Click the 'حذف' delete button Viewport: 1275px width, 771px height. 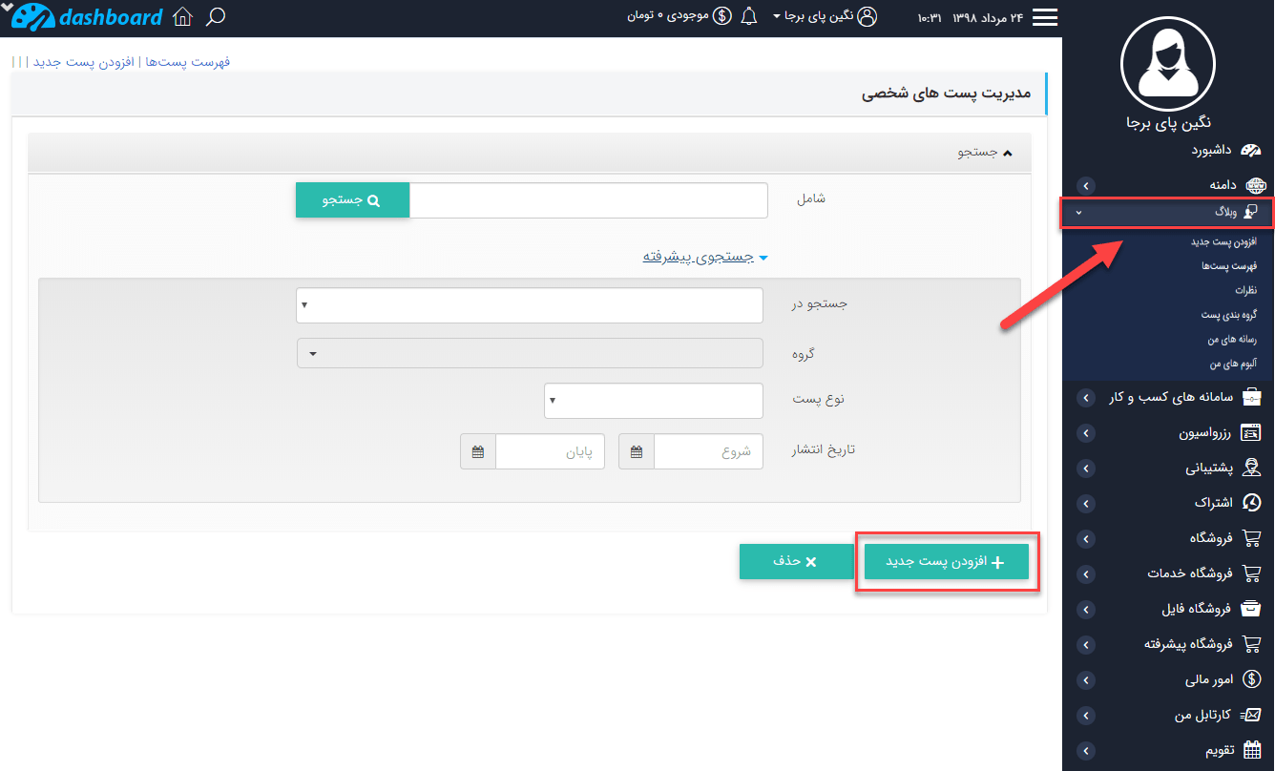click(796, 562)
